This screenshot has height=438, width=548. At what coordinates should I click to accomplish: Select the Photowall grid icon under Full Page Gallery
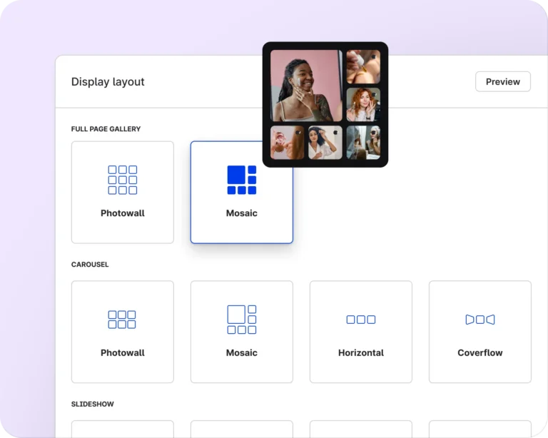(123, 180)
